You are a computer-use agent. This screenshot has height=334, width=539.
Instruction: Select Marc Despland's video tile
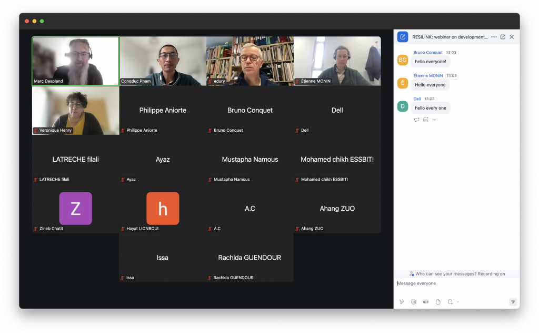tap(76, 61)
